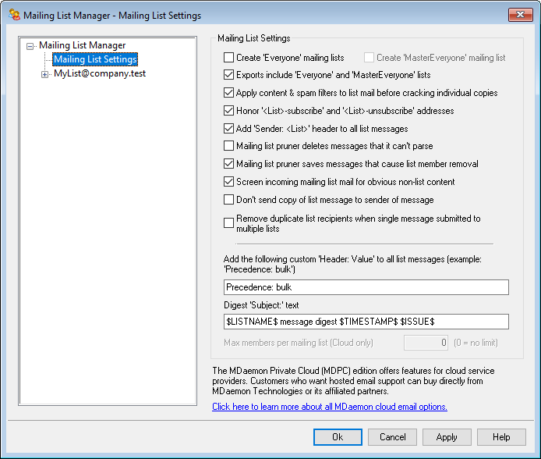Viewport: 541px width, 459px height.
Task: Expand the MyList@company.test tree node
Action: click(x=44, y=74)
